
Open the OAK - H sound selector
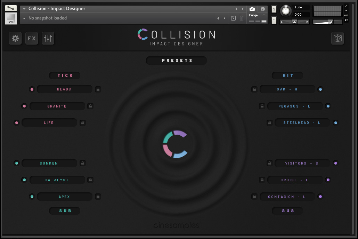coord(287,89)
